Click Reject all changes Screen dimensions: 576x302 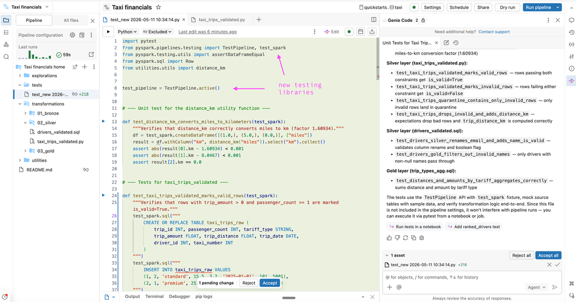(521, 255)
